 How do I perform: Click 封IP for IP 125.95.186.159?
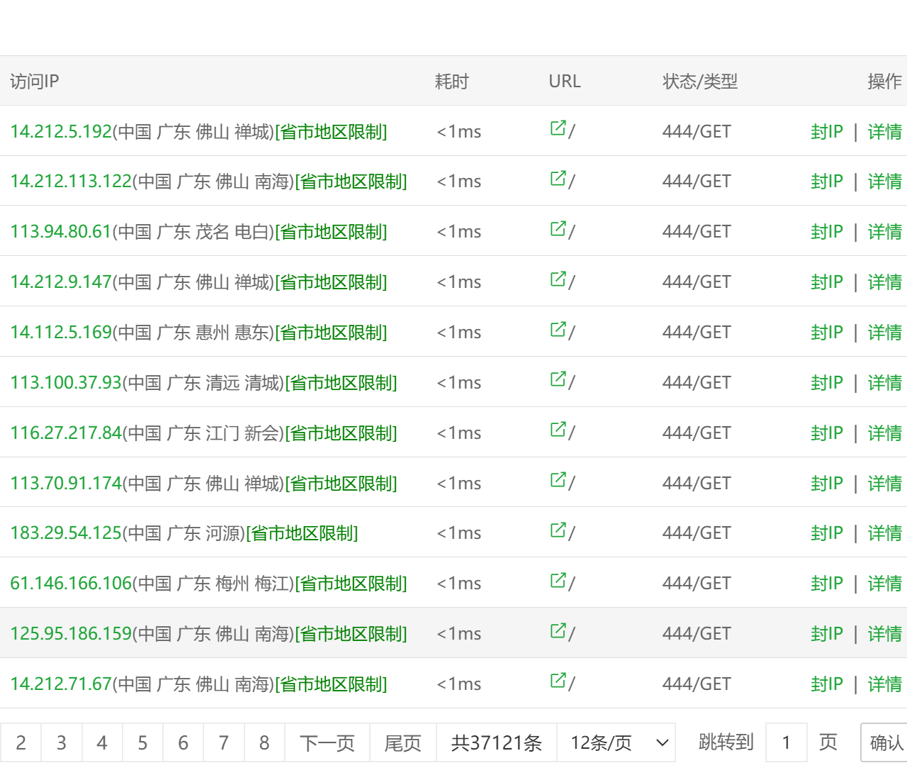pos(827,633)
